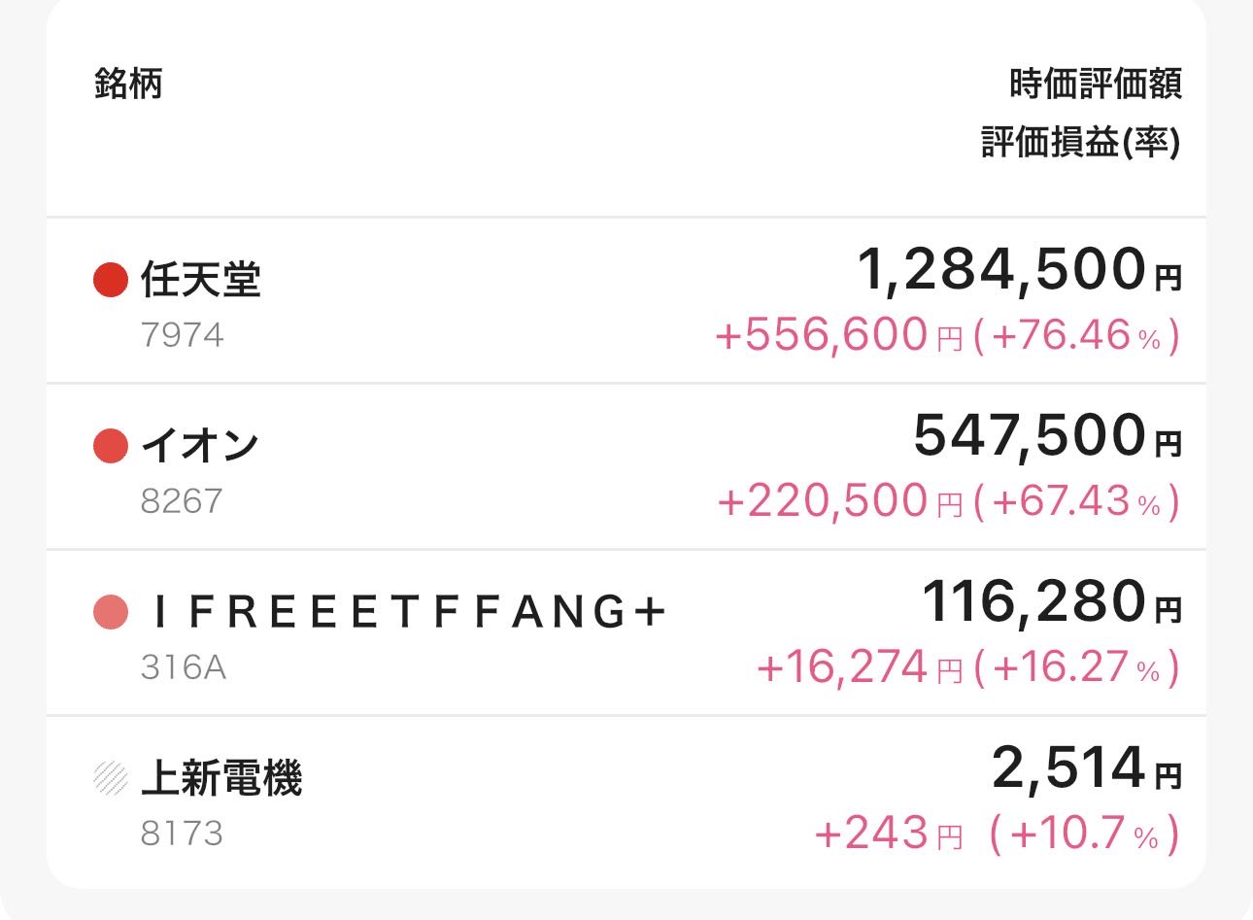Open the 上新電機 stock name
Screen dimensions: 1253x920
221,778
